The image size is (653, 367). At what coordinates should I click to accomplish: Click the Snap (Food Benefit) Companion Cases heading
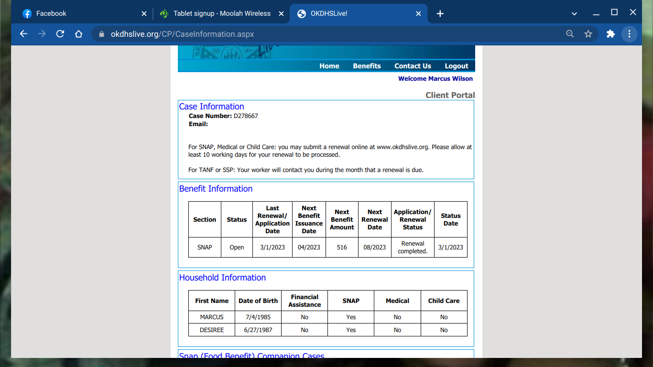coord(251,356)
